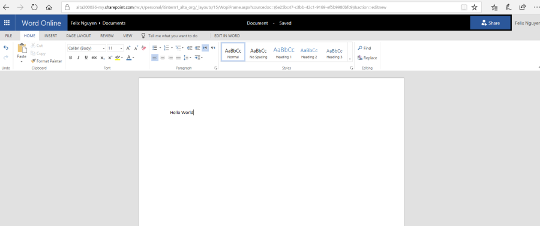Image resolution: width=540 pixels, height=226 pixels.
Task: Grow the font size
Action: (x=128, y=48)
